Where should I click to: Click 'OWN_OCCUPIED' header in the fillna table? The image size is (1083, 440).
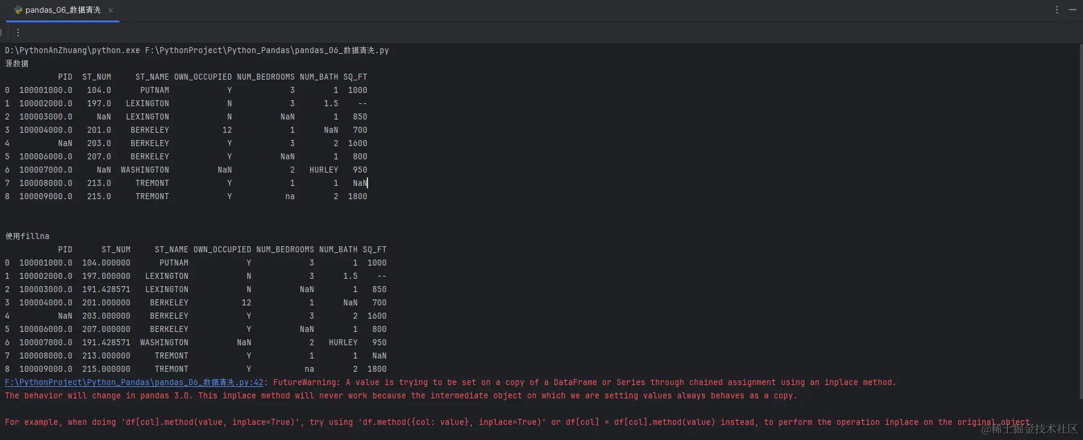[222, 250]
